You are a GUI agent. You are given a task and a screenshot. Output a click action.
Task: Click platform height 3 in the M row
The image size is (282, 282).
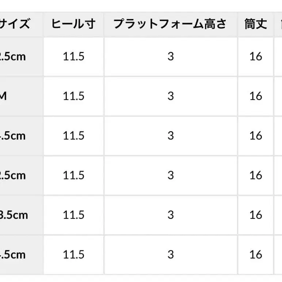pyautogui.click(x=170, y=96)
